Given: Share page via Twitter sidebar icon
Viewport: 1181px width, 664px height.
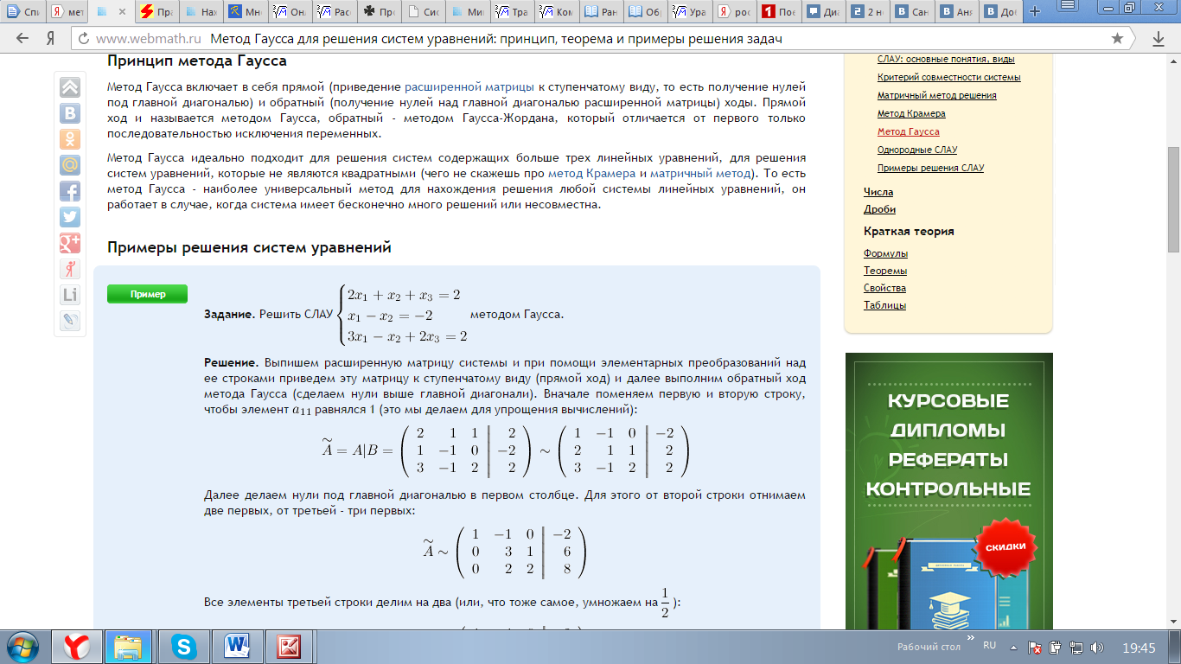Looking at the screenshot, I should (x=70, y=217).
